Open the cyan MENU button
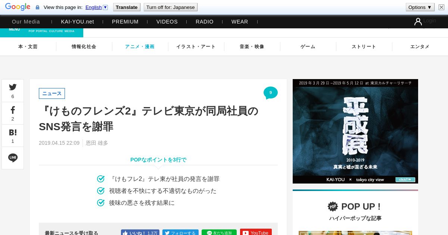 click(x=15, y=30)
